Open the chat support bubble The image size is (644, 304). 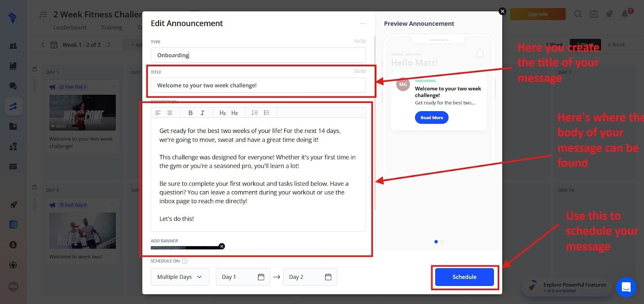pyautogui.click(x=626, y=287)
